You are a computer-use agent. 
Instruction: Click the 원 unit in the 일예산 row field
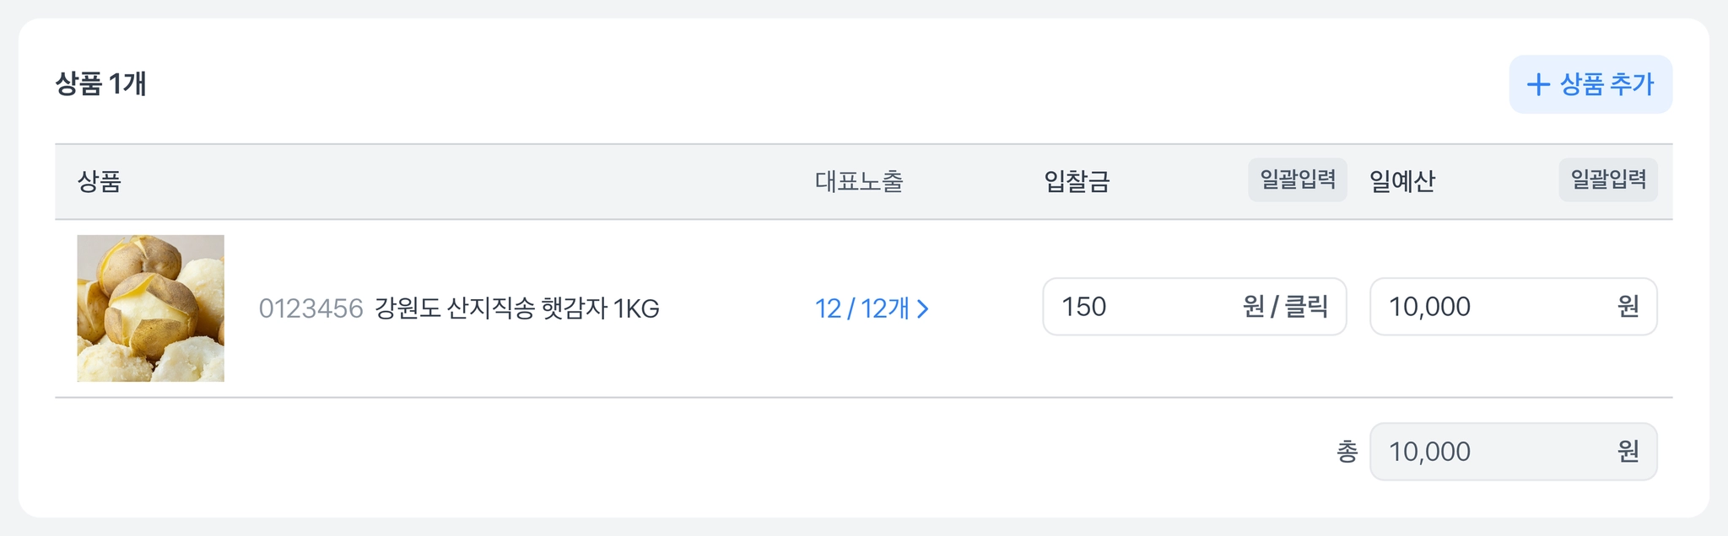[1628, 307]
